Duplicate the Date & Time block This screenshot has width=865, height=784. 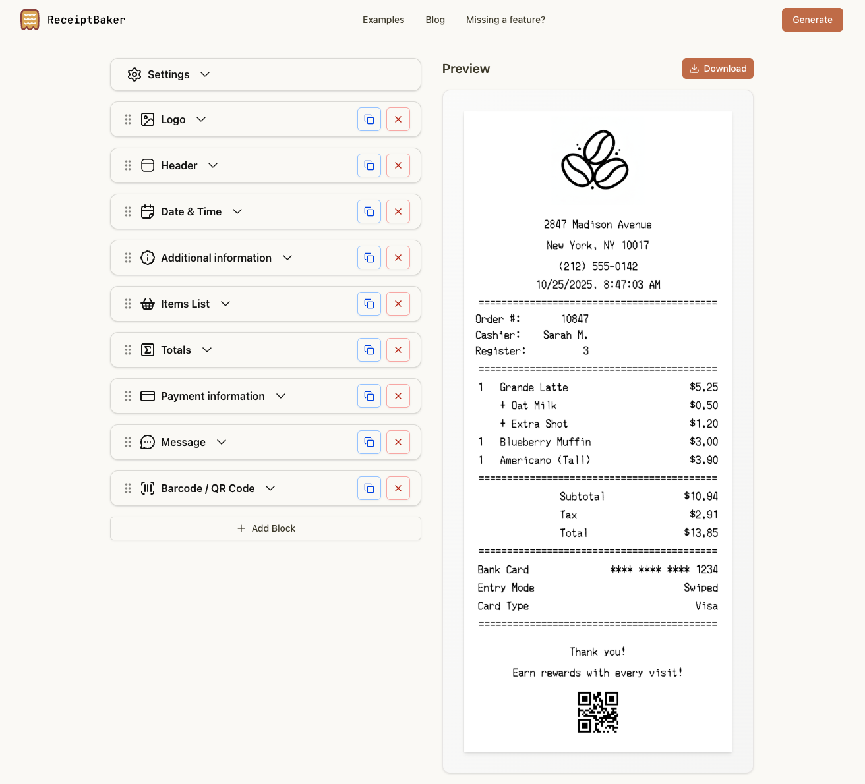(369, 211)
